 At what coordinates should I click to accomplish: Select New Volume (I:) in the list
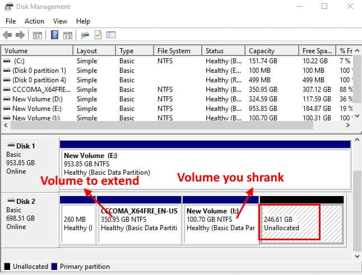click(177, 118)
